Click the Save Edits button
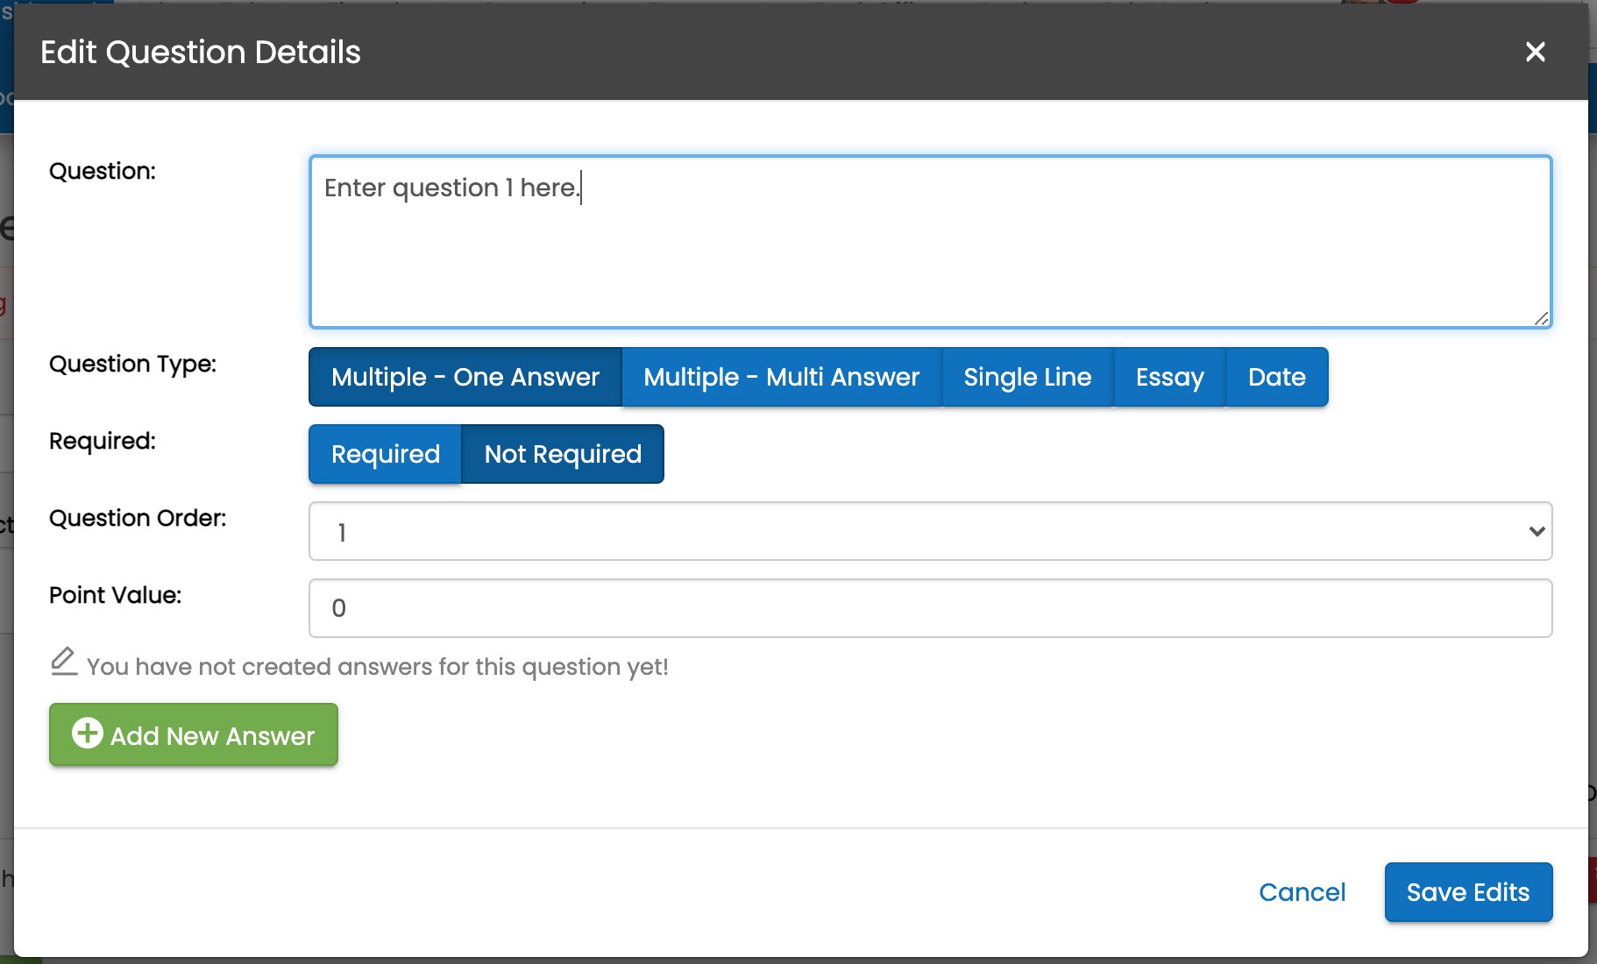 click(1467, 892)
